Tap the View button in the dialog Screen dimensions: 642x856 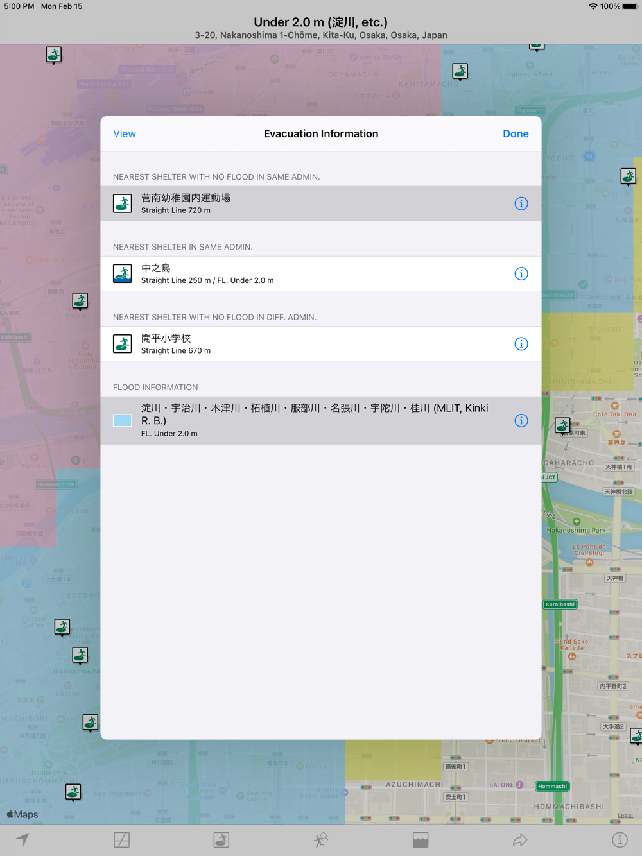(125, 133)
